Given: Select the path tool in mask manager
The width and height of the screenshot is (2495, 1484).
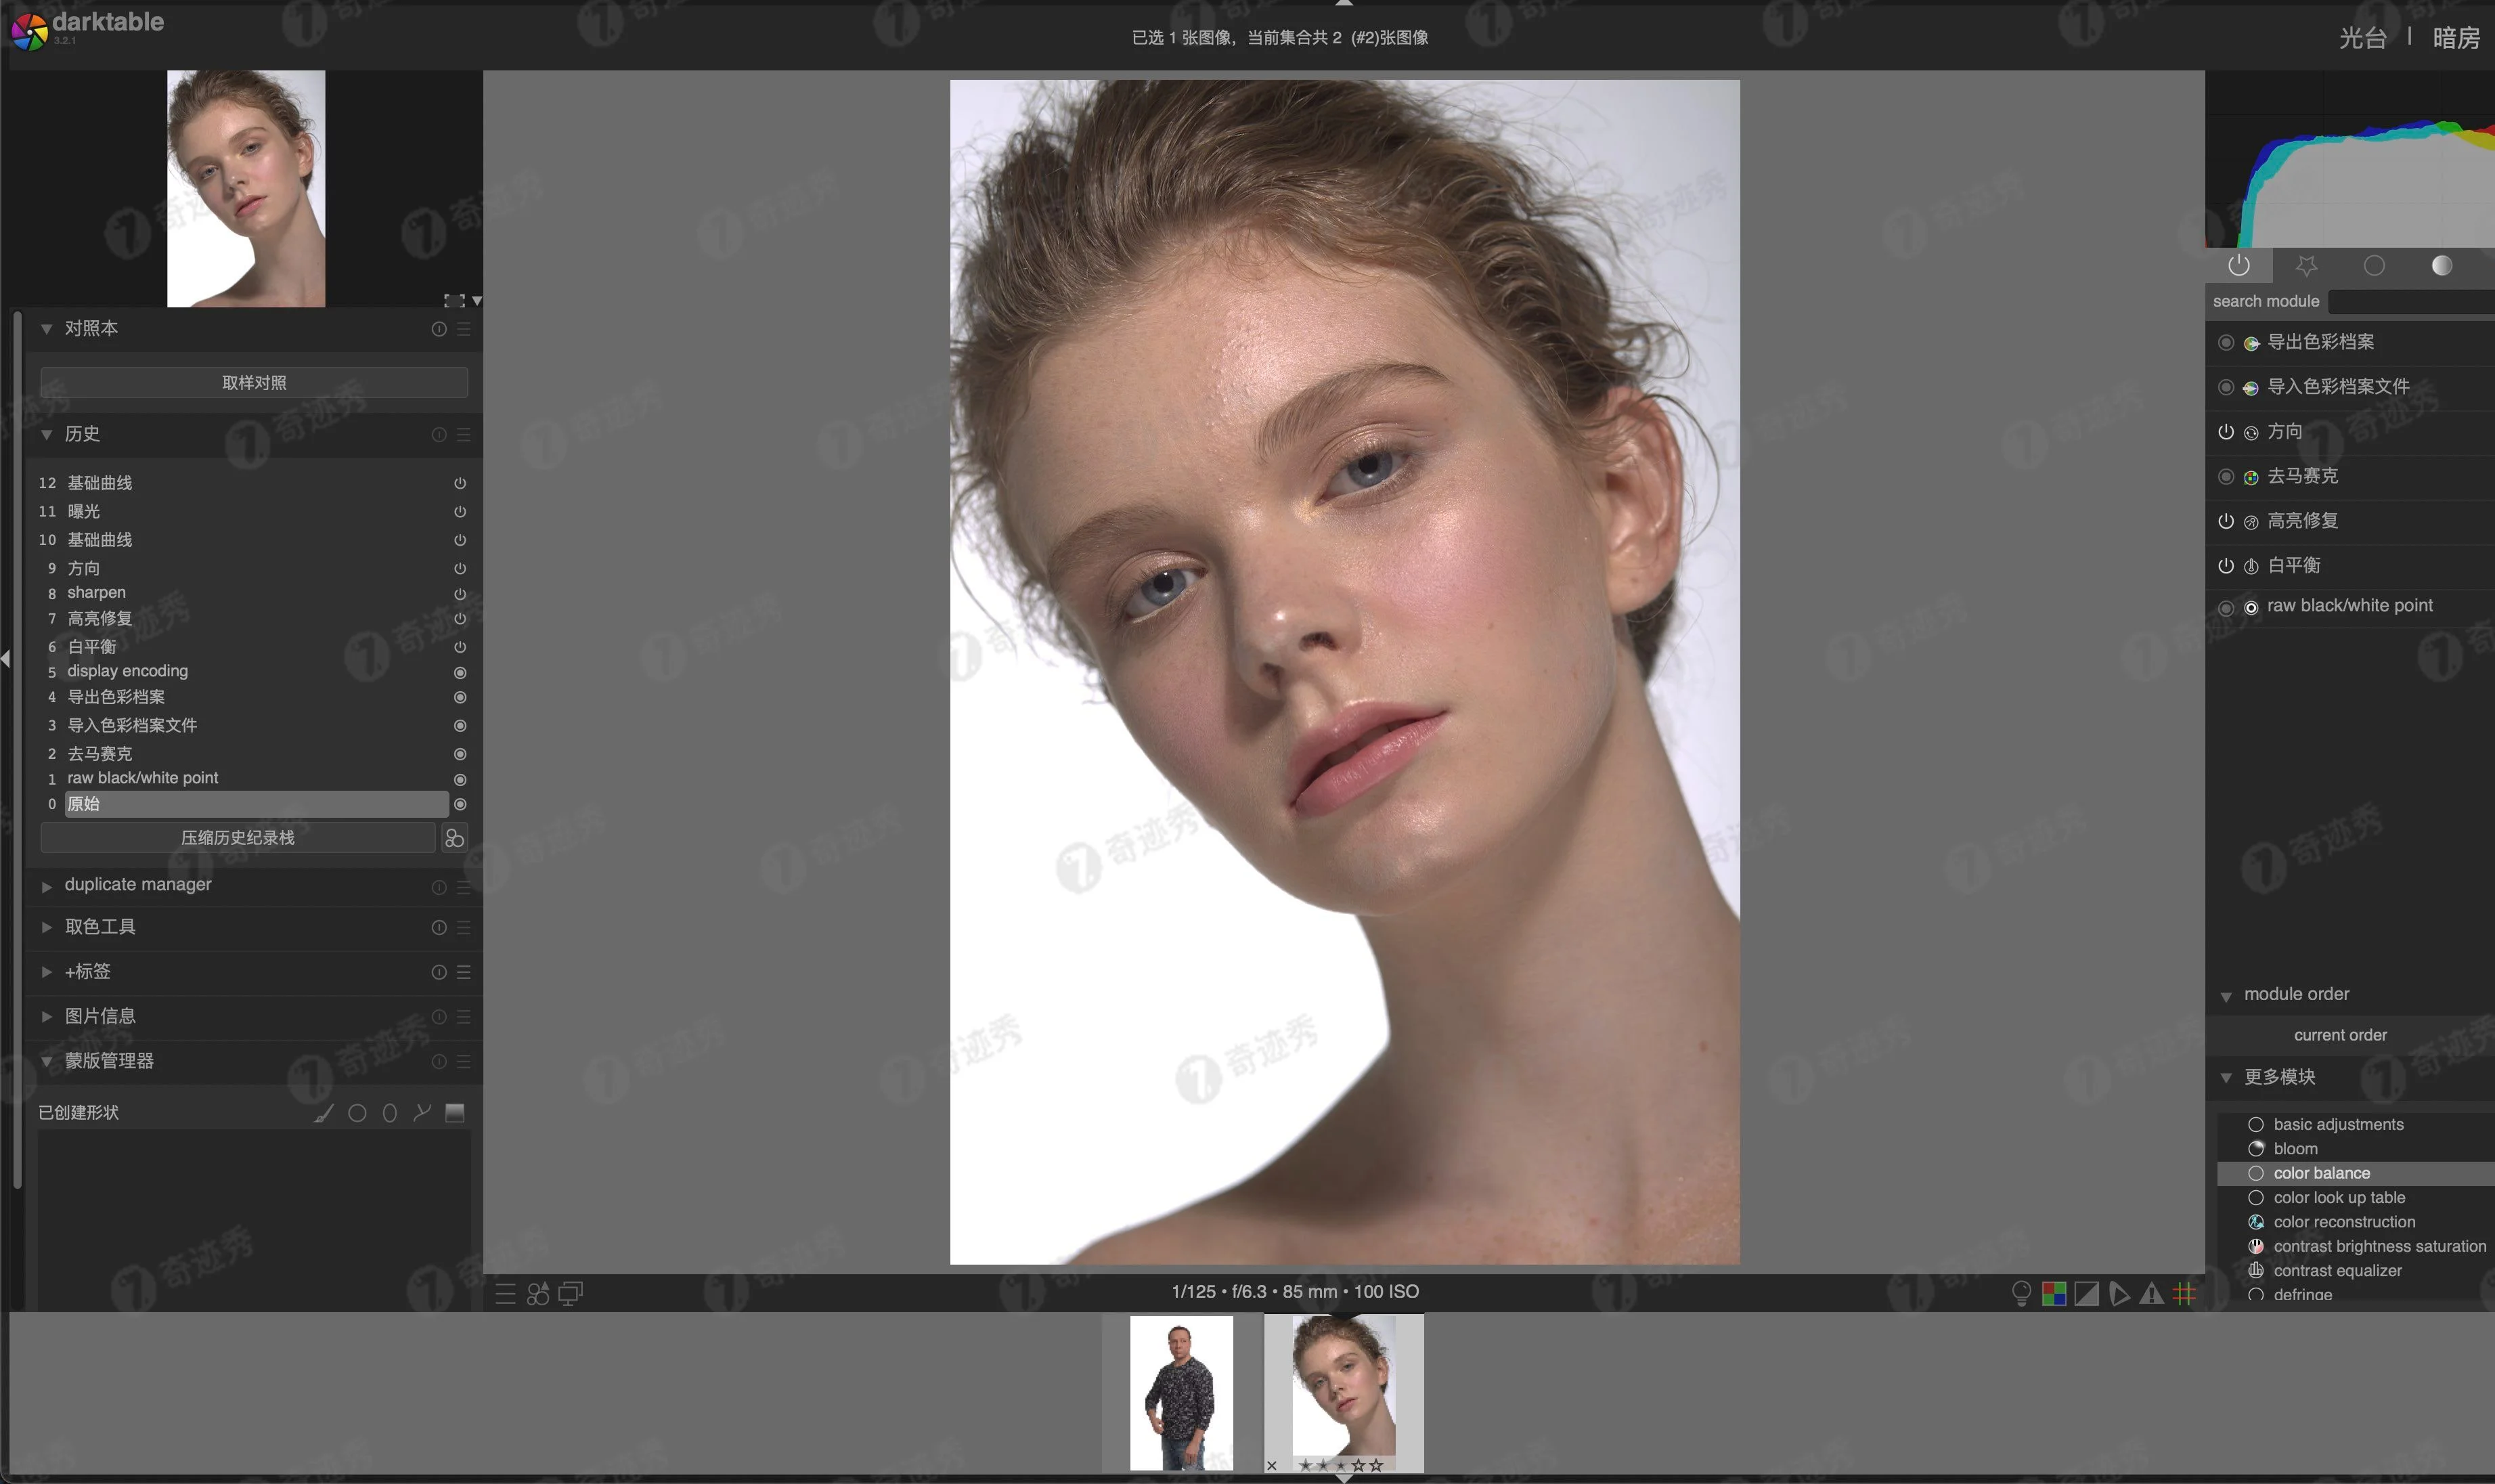Looking at the screenshot, I should pos(423,1112).
